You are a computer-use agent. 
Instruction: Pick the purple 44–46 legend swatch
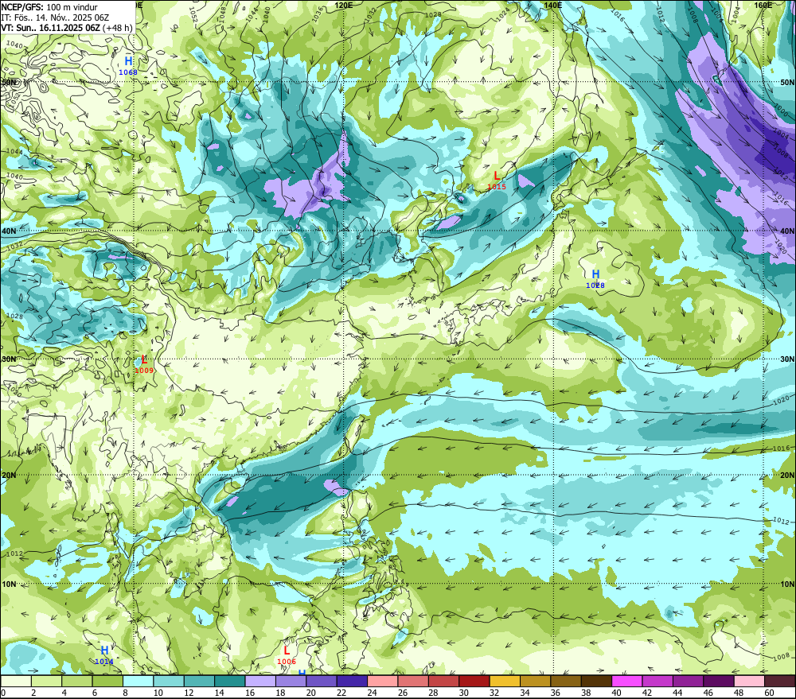click(x=688, y=681)
